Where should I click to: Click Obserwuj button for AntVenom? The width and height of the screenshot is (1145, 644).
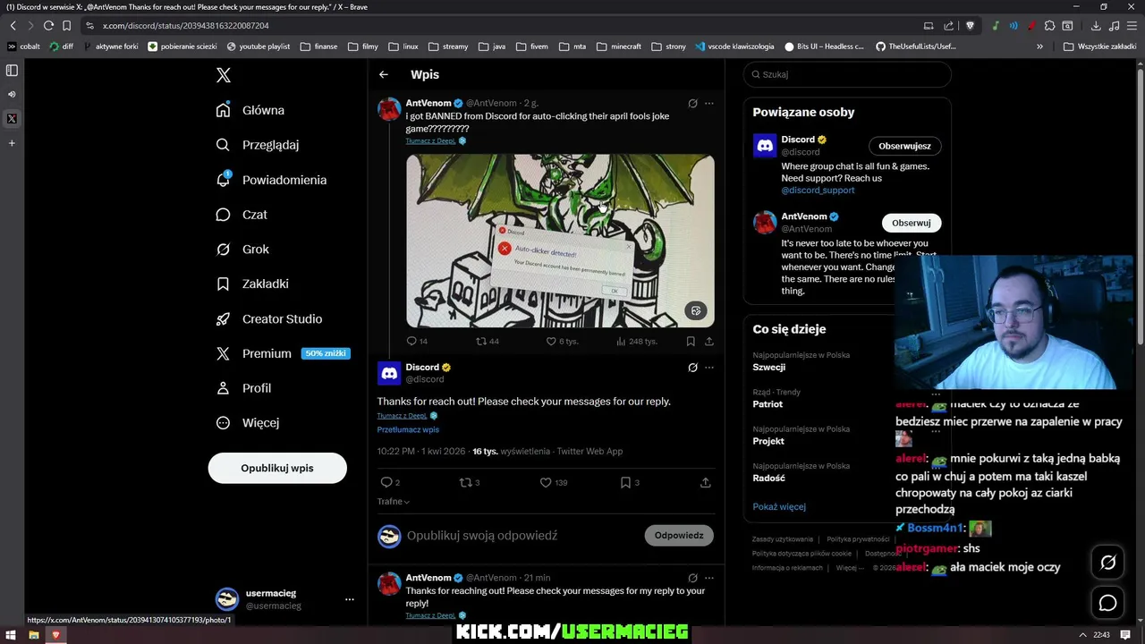click(911, 223)
